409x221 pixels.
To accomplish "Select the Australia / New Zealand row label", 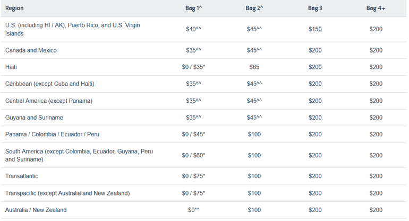I will click(x=36, y=210).
